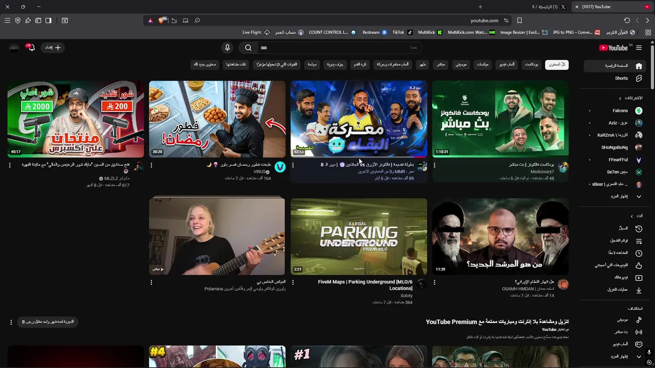Viewport: 655px width, 368px height.
Task: Select the 'سياسة' filter chip
Action: [312, 64]
